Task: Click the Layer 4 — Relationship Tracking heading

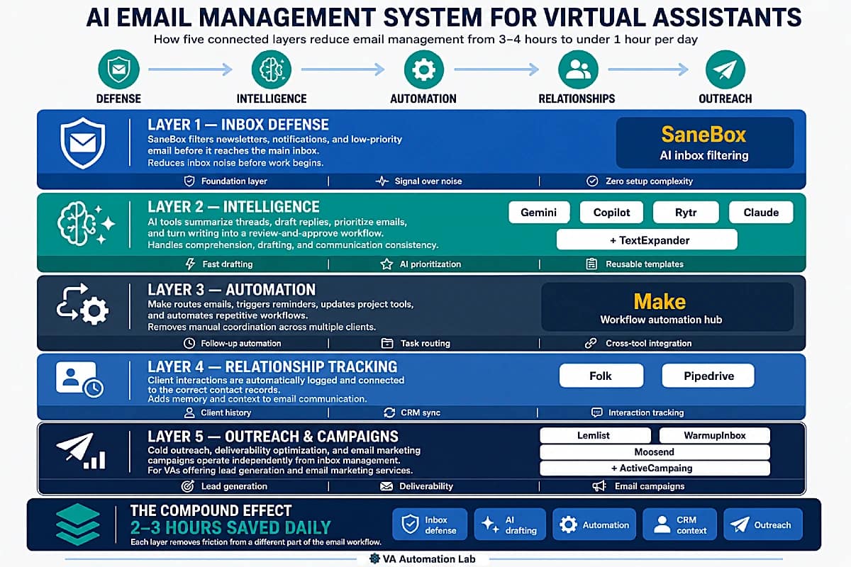Action: pos(272,367)
